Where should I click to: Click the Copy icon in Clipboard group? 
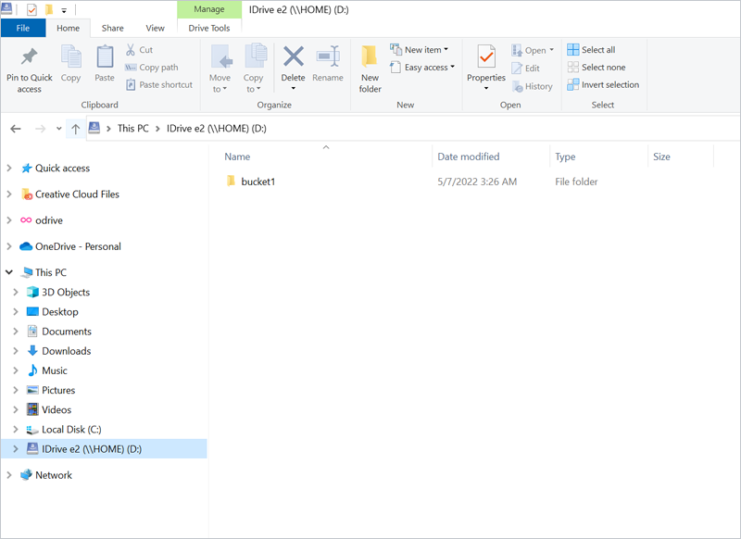click(71, 57)
